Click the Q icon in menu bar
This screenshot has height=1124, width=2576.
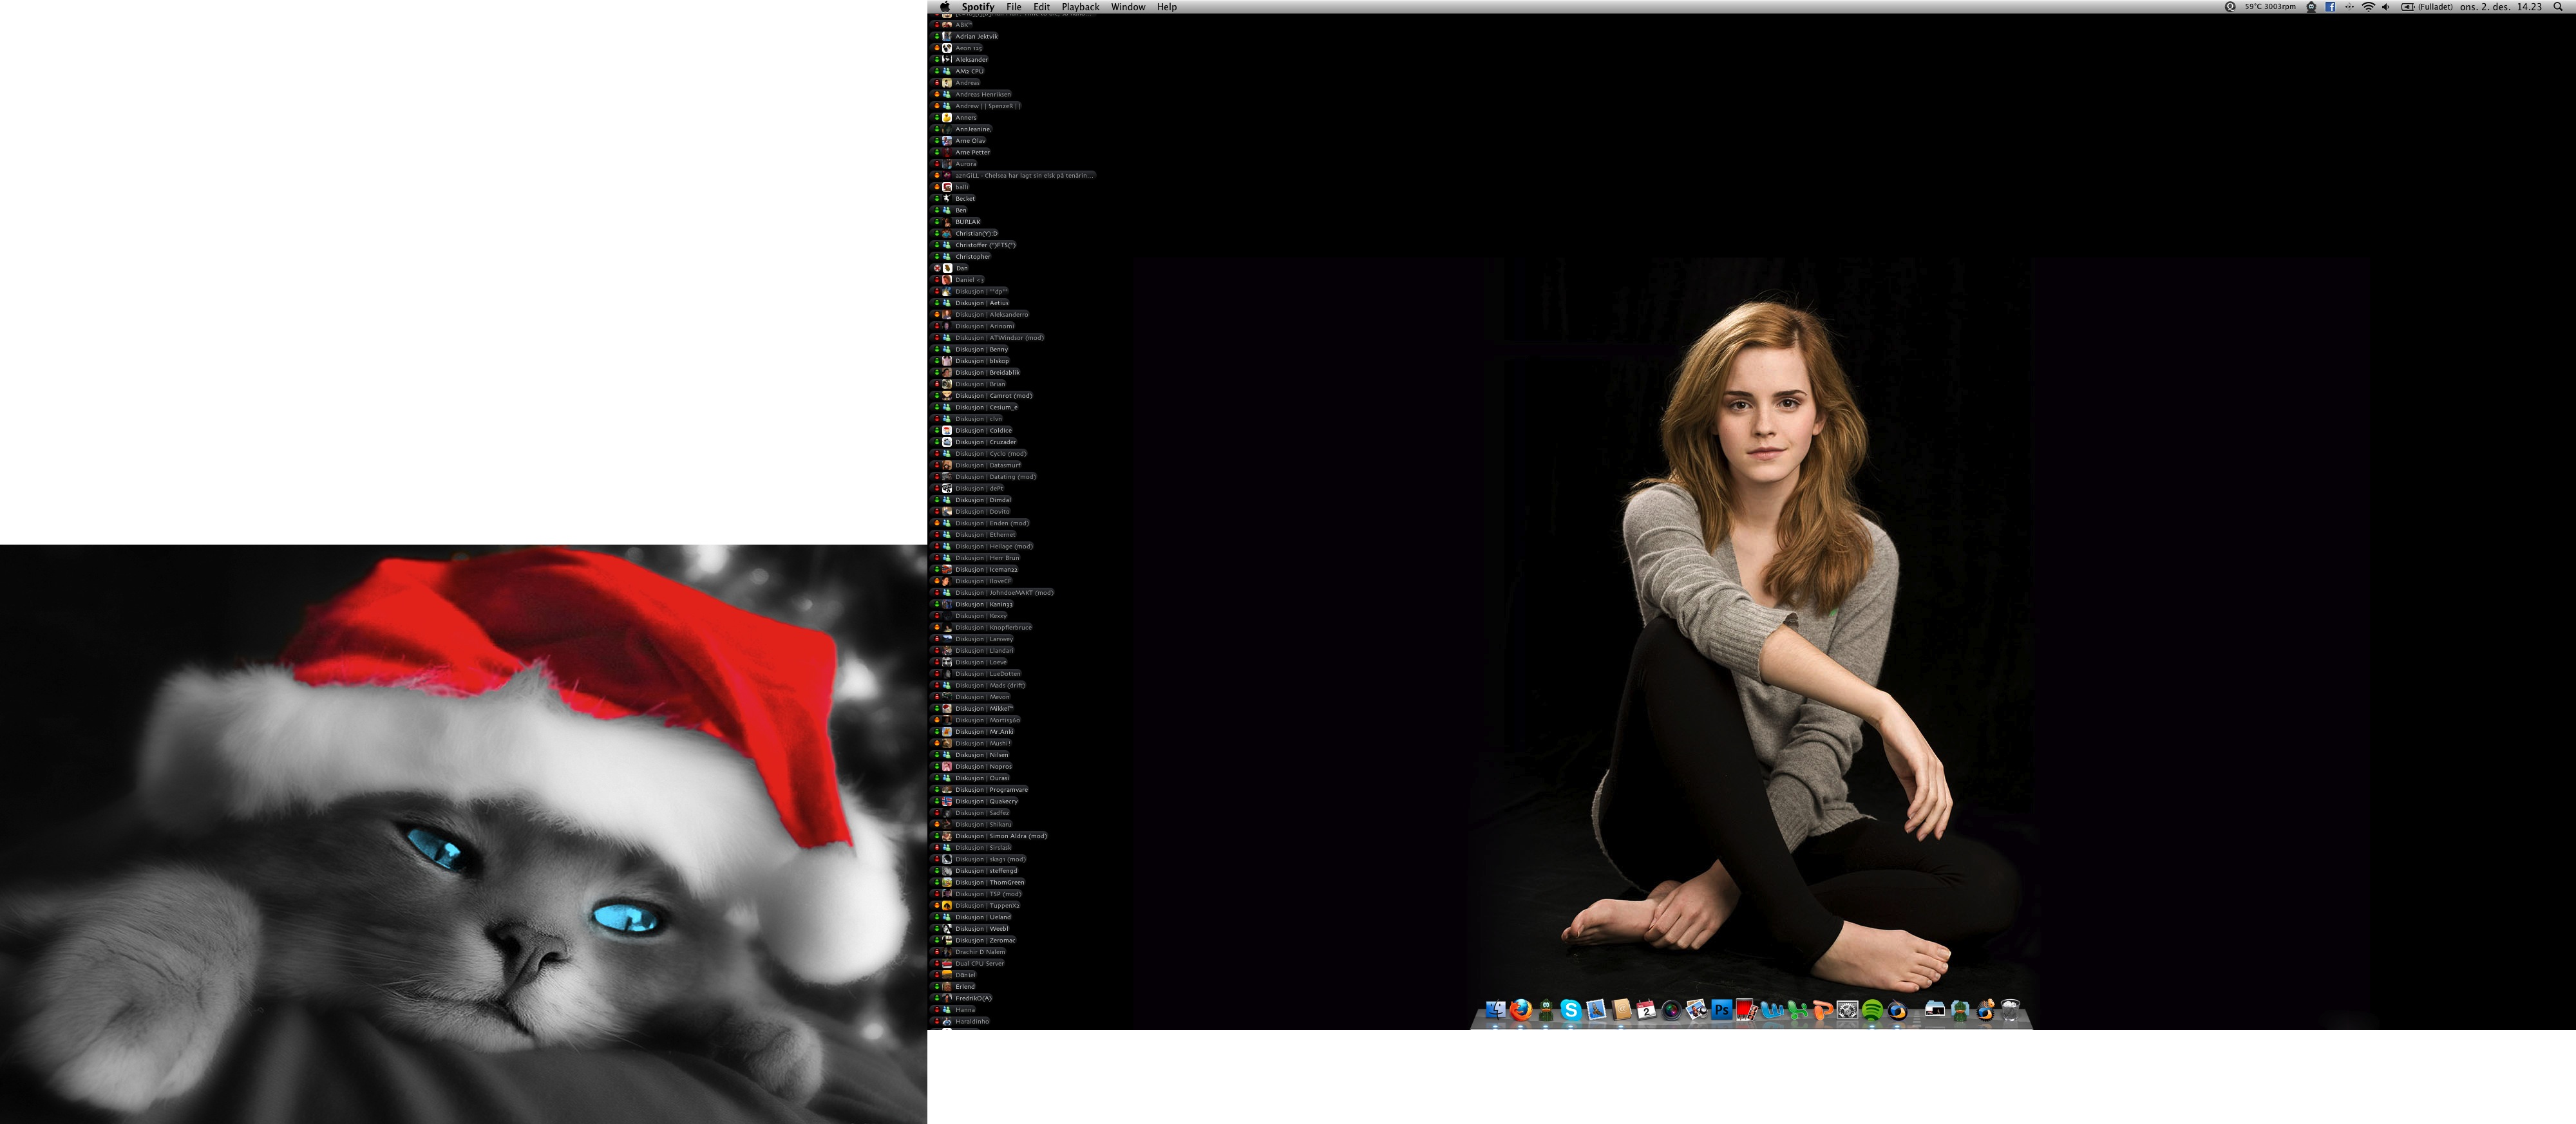[2231, 7]
